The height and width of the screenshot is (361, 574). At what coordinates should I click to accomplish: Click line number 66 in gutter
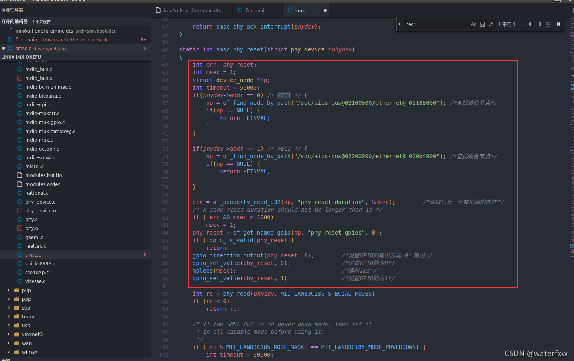tap(165, 95)
